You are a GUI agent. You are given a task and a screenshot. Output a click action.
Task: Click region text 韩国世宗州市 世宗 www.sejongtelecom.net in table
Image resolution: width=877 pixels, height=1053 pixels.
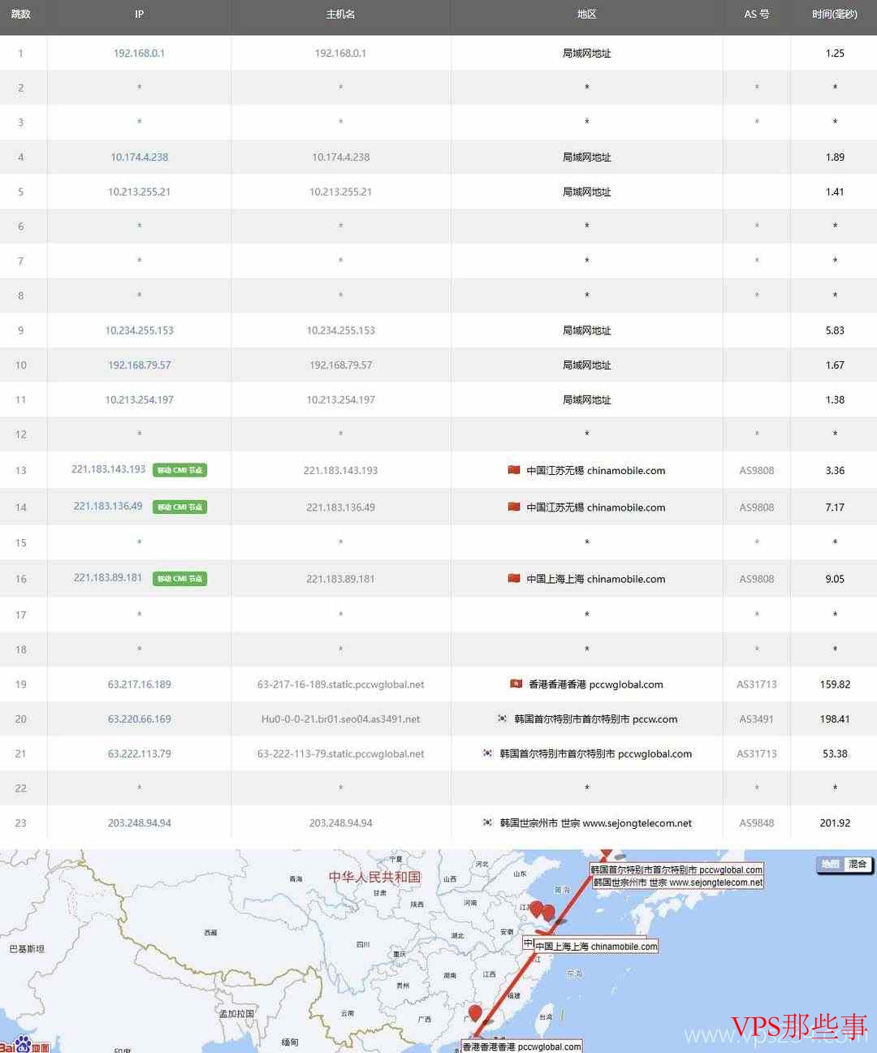[595, 822]
